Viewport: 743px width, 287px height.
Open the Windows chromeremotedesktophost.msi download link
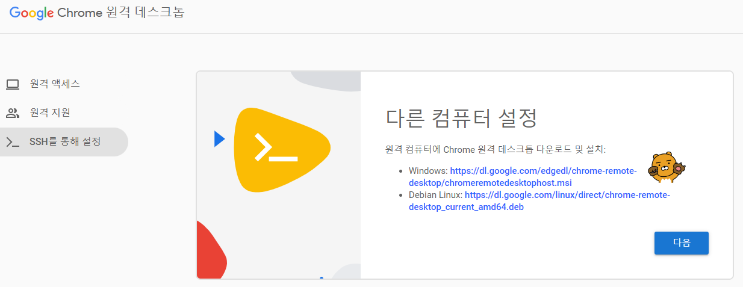521,177
